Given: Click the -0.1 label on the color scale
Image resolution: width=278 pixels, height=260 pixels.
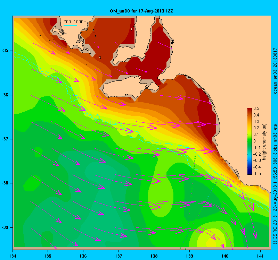Looking at the screenshot, I should coord(257,148).
